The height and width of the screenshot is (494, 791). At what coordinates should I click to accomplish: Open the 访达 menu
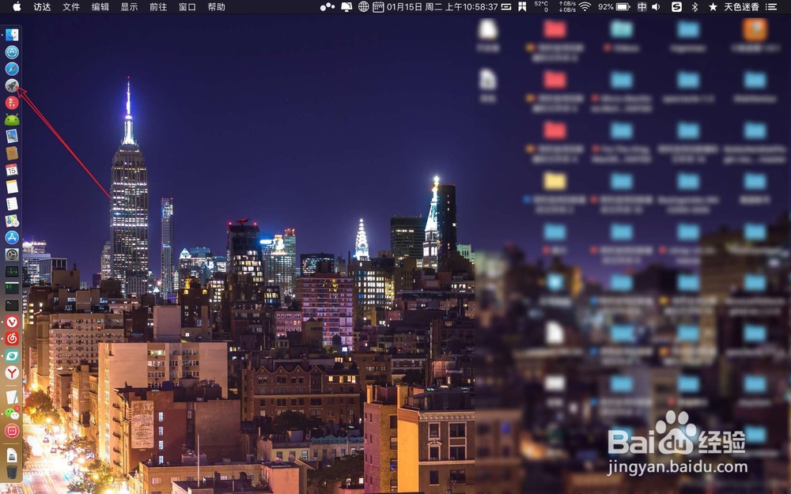(x=42, y=6)
